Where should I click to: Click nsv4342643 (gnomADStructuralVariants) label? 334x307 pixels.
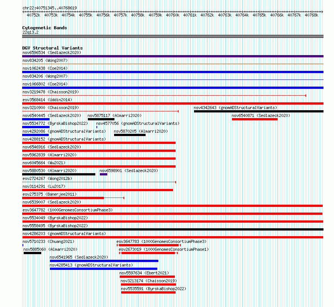(x=235, y=108)
